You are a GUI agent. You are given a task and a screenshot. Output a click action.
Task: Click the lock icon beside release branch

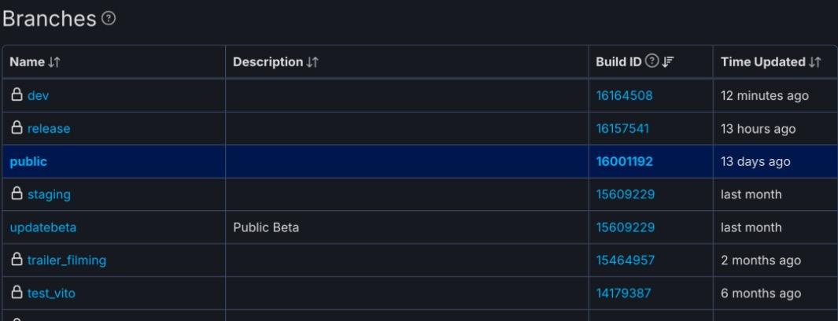17,128
